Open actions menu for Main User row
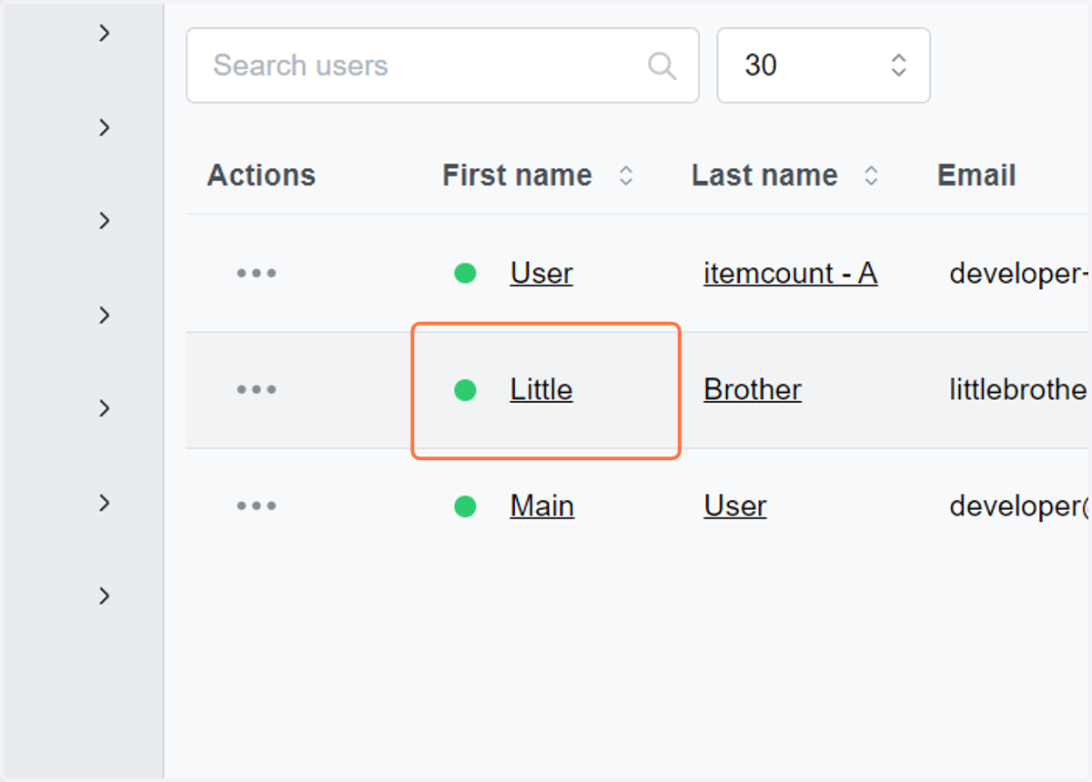 pyautogui.click(x=257, y=506)
